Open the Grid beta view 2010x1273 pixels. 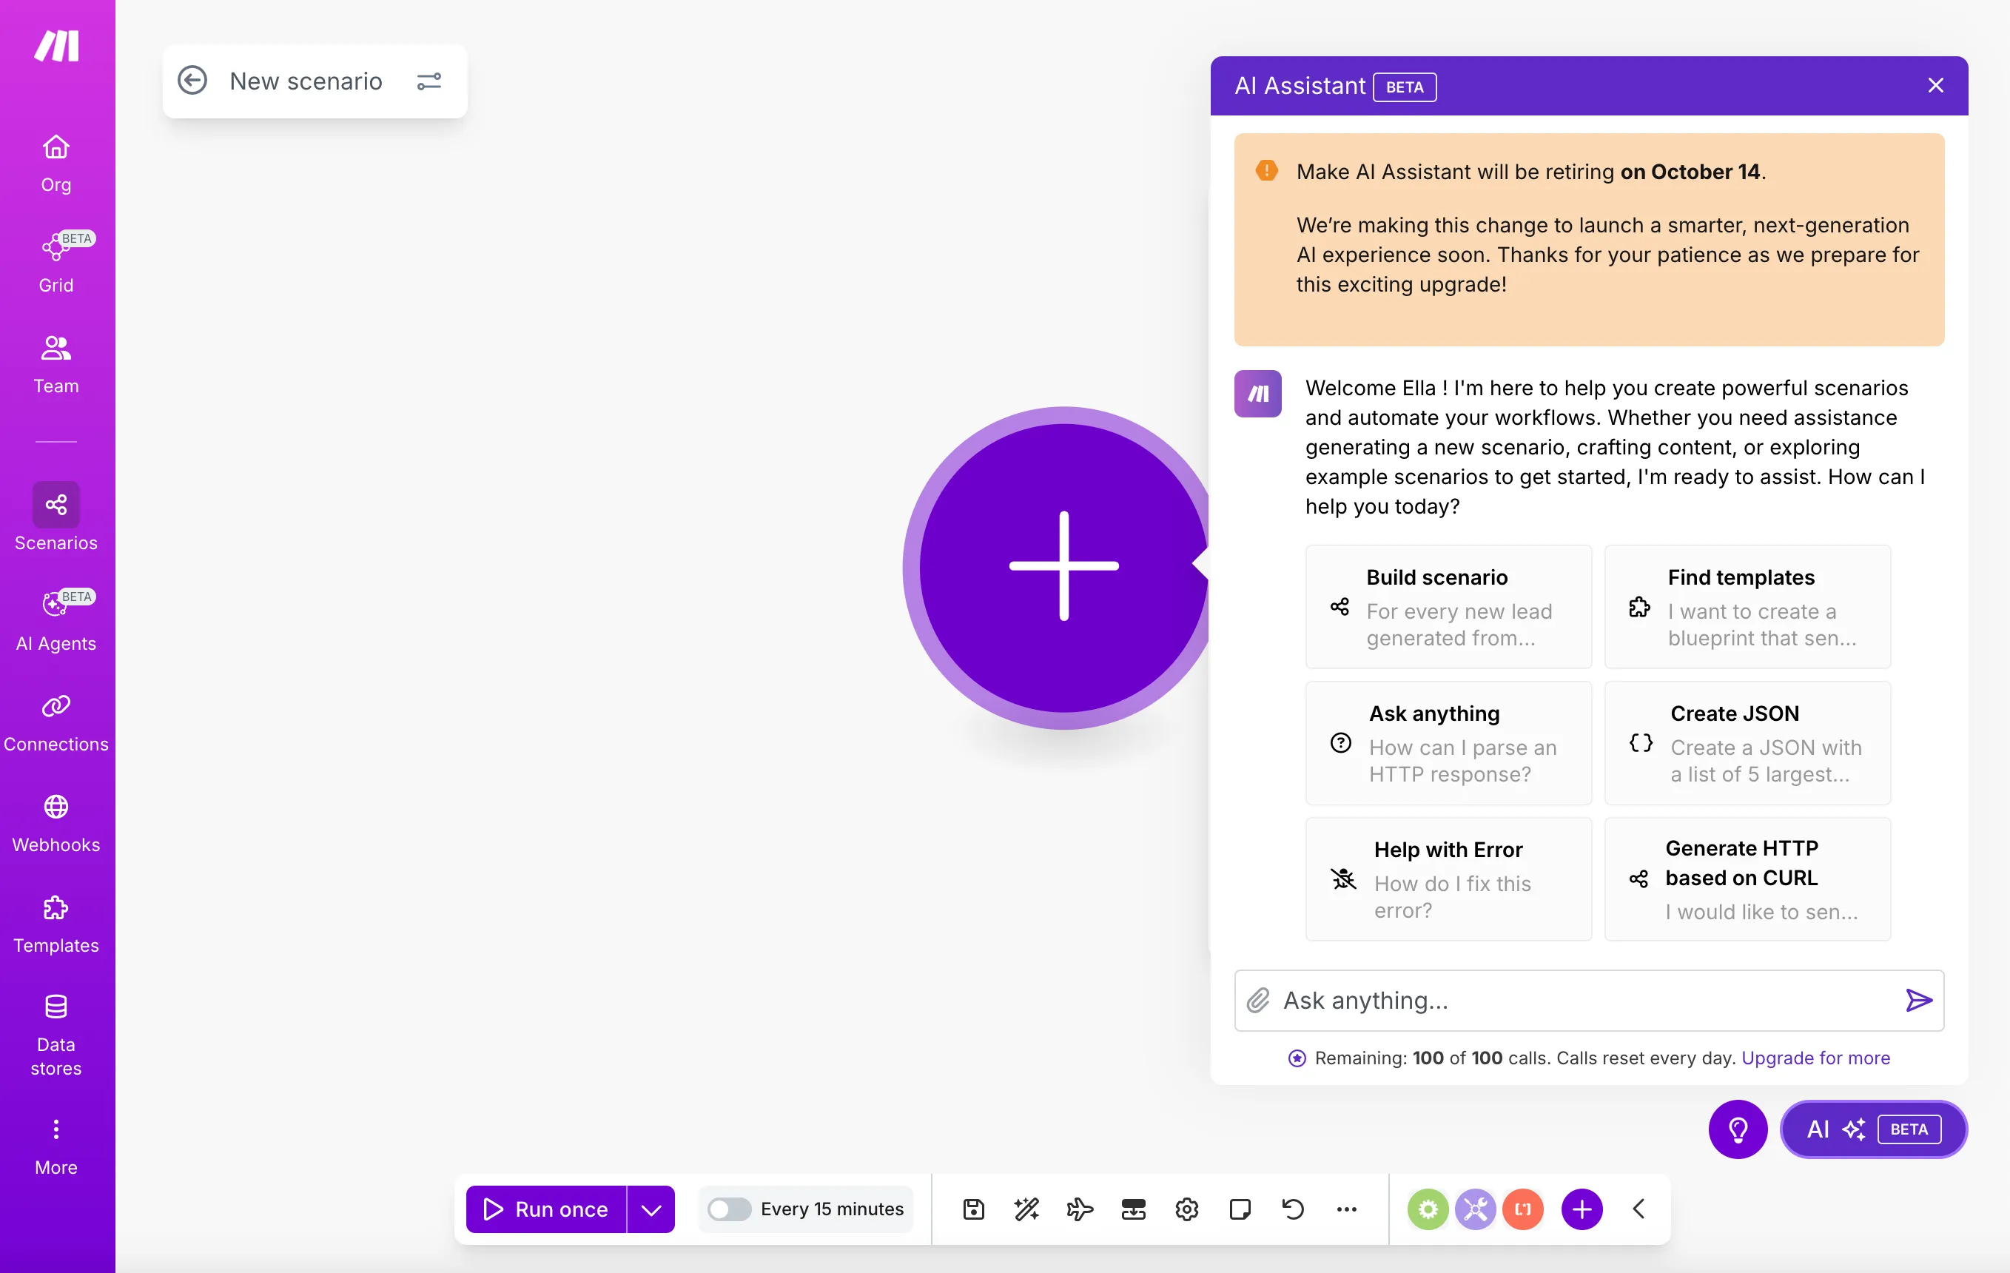coord(56,263)
